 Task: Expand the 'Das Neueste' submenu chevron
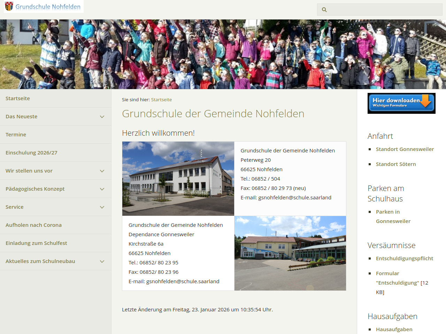pos(102,117)
